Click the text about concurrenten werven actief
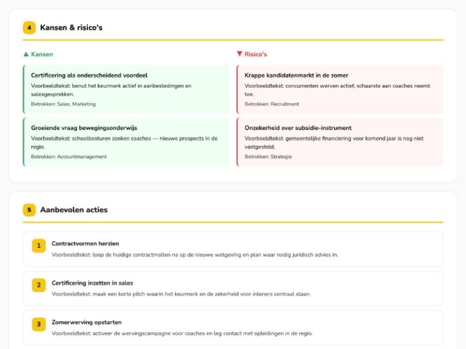The width and height of the screenshot is (466, 349). point(337,90)
